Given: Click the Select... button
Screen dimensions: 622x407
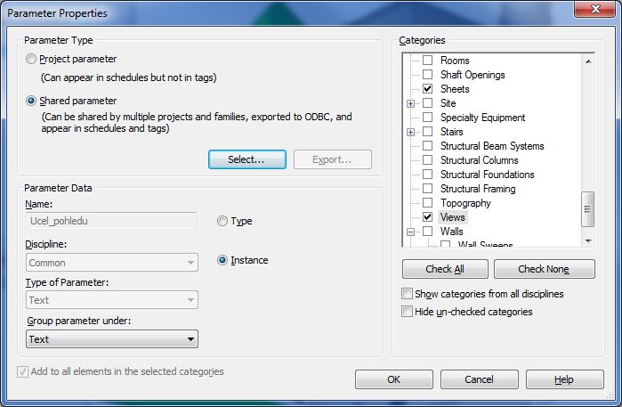Looking at the screenshot, I should 246,159.
